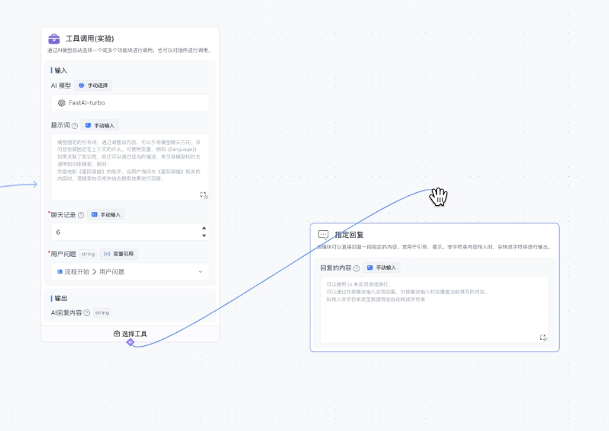Click the help icon beside AI回复内容
The height and width of the screenshot is (431, 609).
click(x=87, y=312)
